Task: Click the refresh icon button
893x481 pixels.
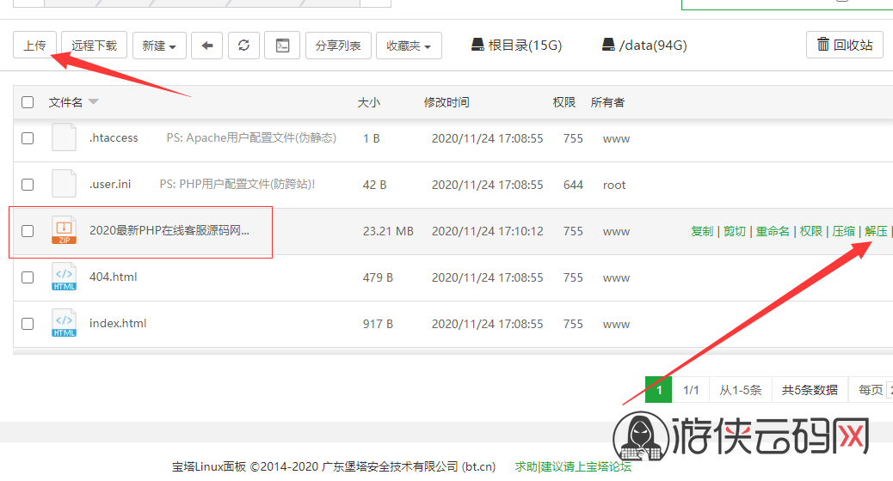Action: (x=243, y=46)
